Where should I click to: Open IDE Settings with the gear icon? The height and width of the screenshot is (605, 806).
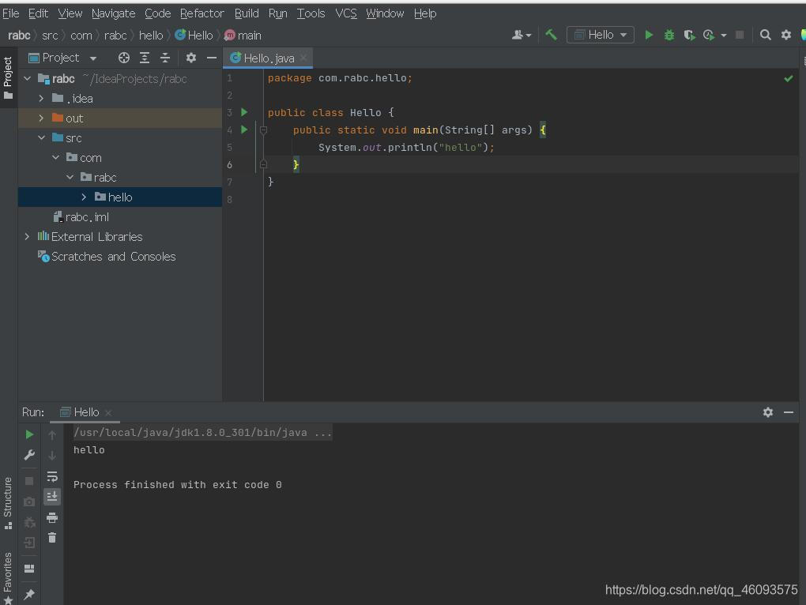785,35
